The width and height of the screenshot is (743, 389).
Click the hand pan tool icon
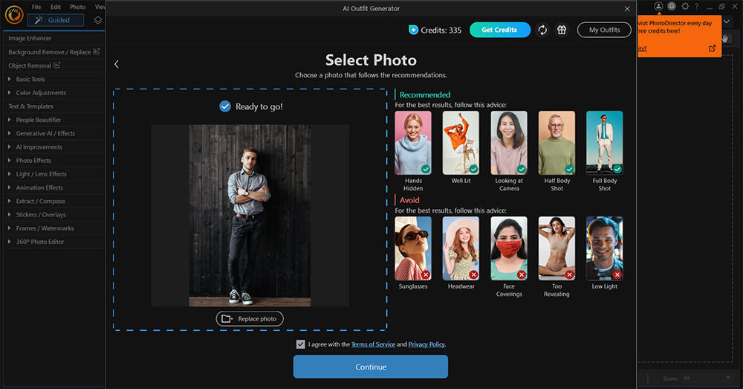[725, 39]
